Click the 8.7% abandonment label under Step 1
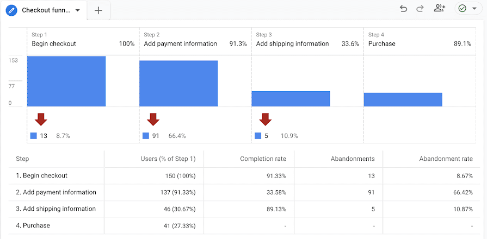The width and height of the screenshot is (487, 239). pos(63,136)
